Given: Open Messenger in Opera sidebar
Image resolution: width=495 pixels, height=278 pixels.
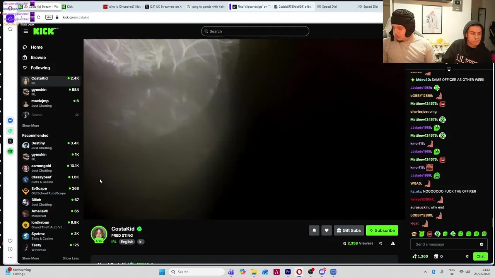Looking at the screenshot, I should point(10,120).
